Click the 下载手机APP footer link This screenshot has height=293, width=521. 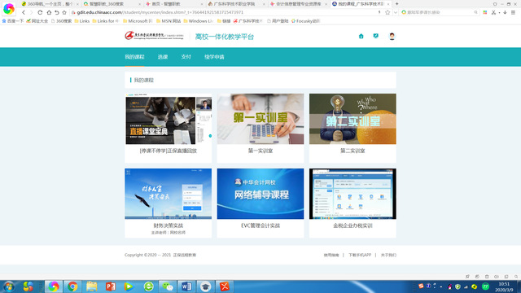click(x=360, y=255)
